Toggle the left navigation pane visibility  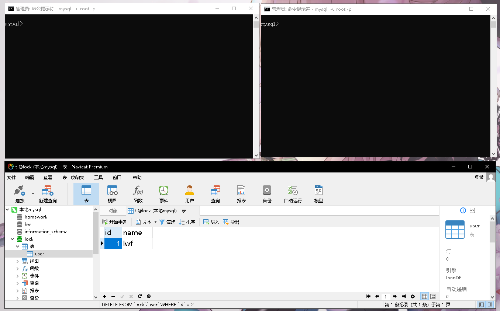click(x=482, y=305)
